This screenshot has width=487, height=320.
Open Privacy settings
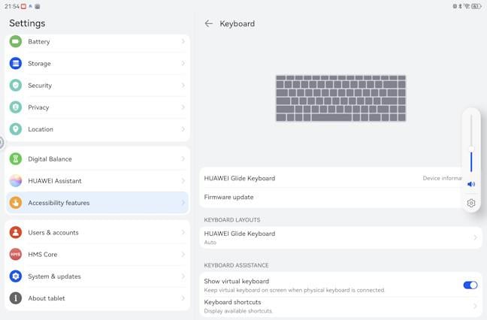point(97,107)
